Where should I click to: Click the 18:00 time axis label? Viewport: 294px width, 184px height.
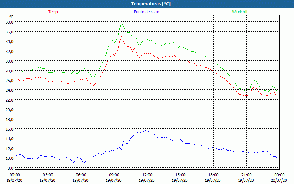click(214, 175)
